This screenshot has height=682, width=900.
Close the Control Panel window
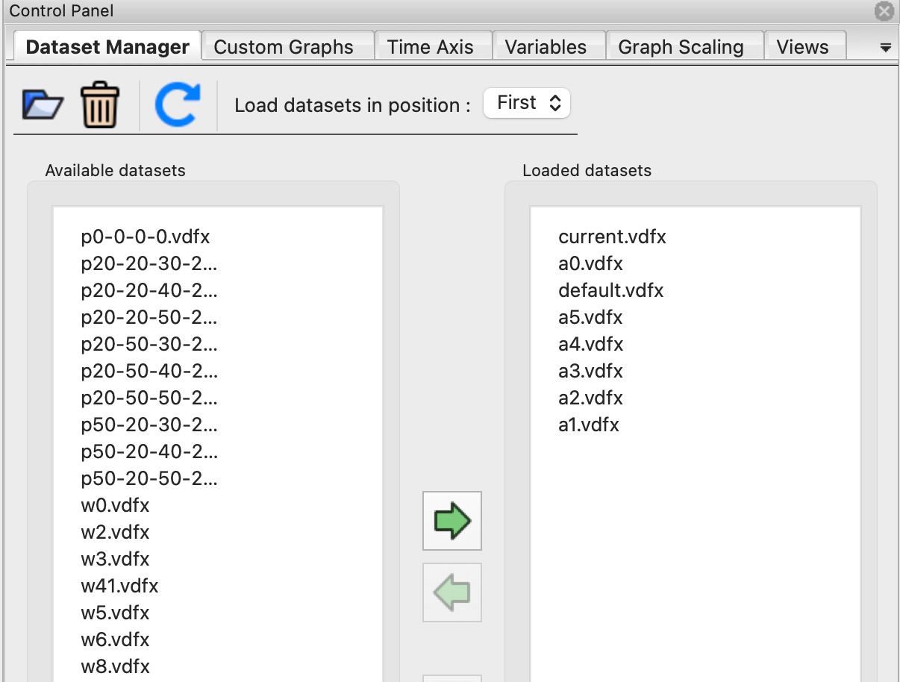pos(884,11)
